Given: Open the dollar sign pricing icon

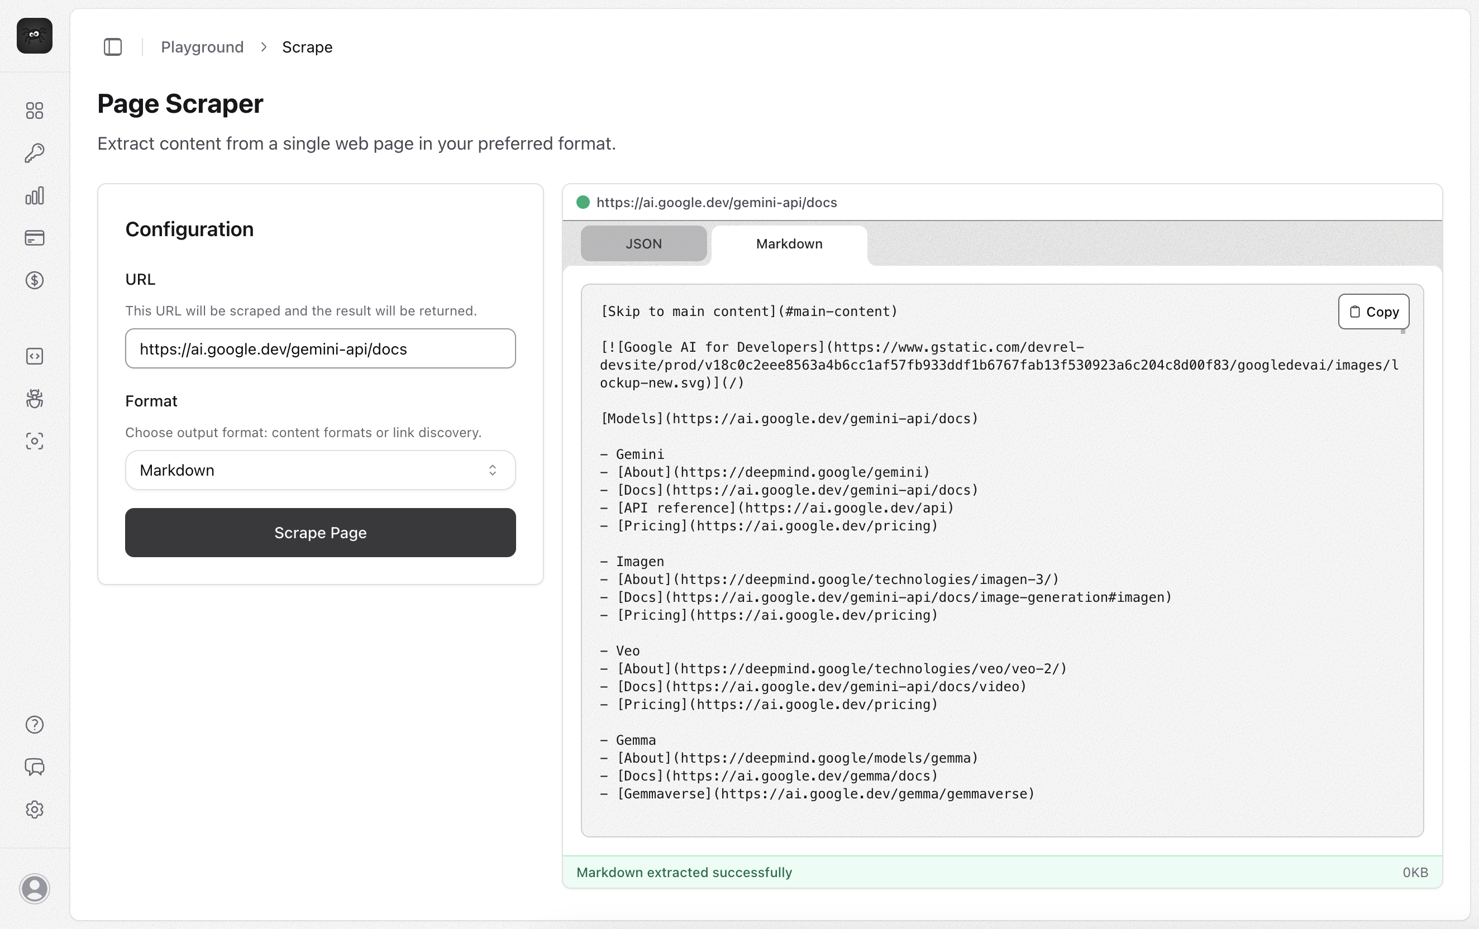Looking at the screenshot, I should (x=35, y=280).
